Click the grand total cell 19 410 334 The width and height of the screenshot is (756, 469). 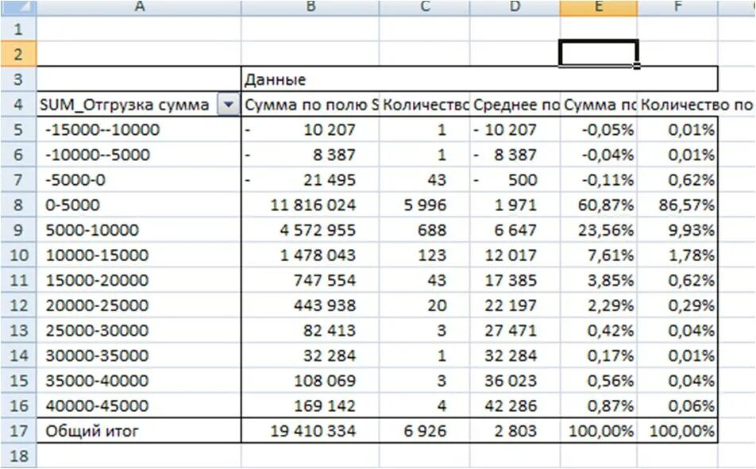(x=310, y=430)
